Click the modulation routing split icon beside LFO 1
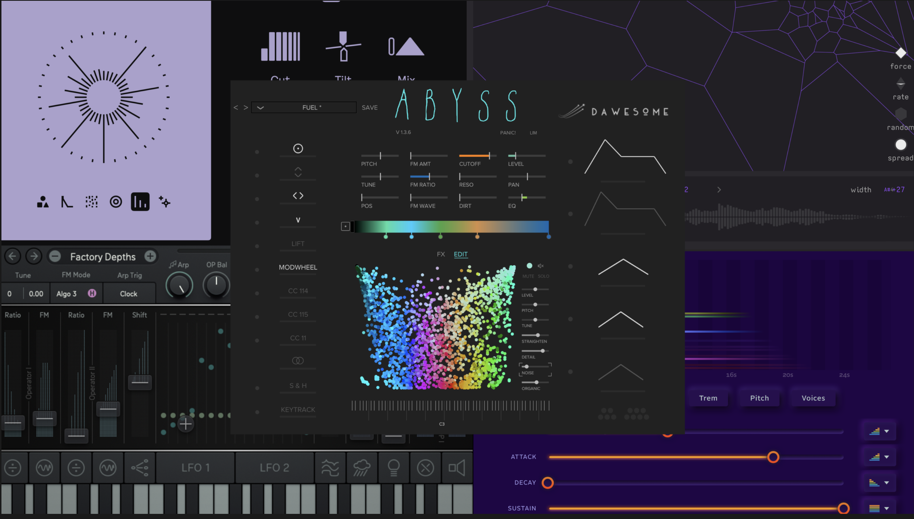The height and width of the screenshot is (519, 914). click(x=140, y=468)
